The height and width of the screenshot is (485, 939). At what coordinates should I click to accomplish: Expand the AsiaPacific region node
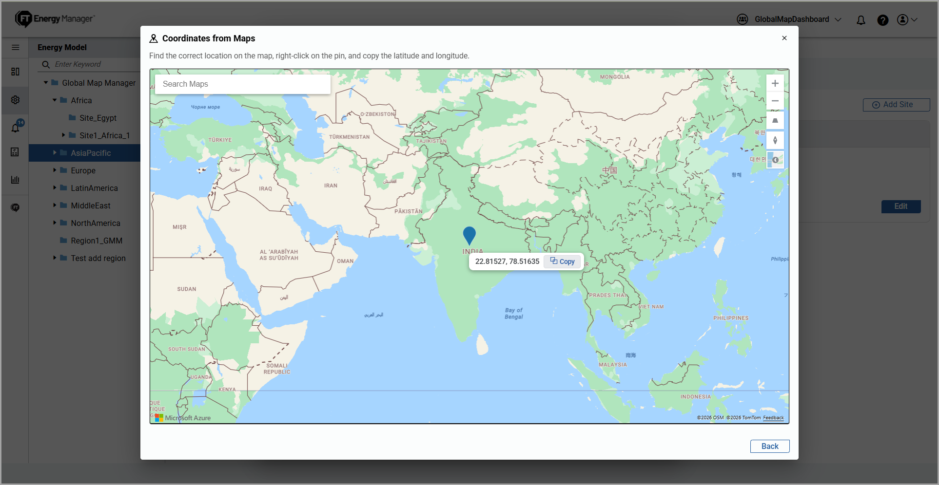55,152
